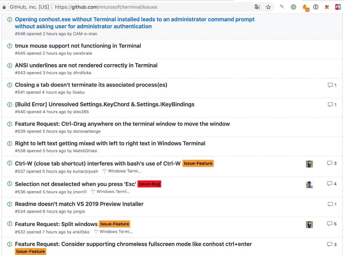Bookmark this page with the star icon
This screenshot has width=345, height=255.
[x=268, y=7]
